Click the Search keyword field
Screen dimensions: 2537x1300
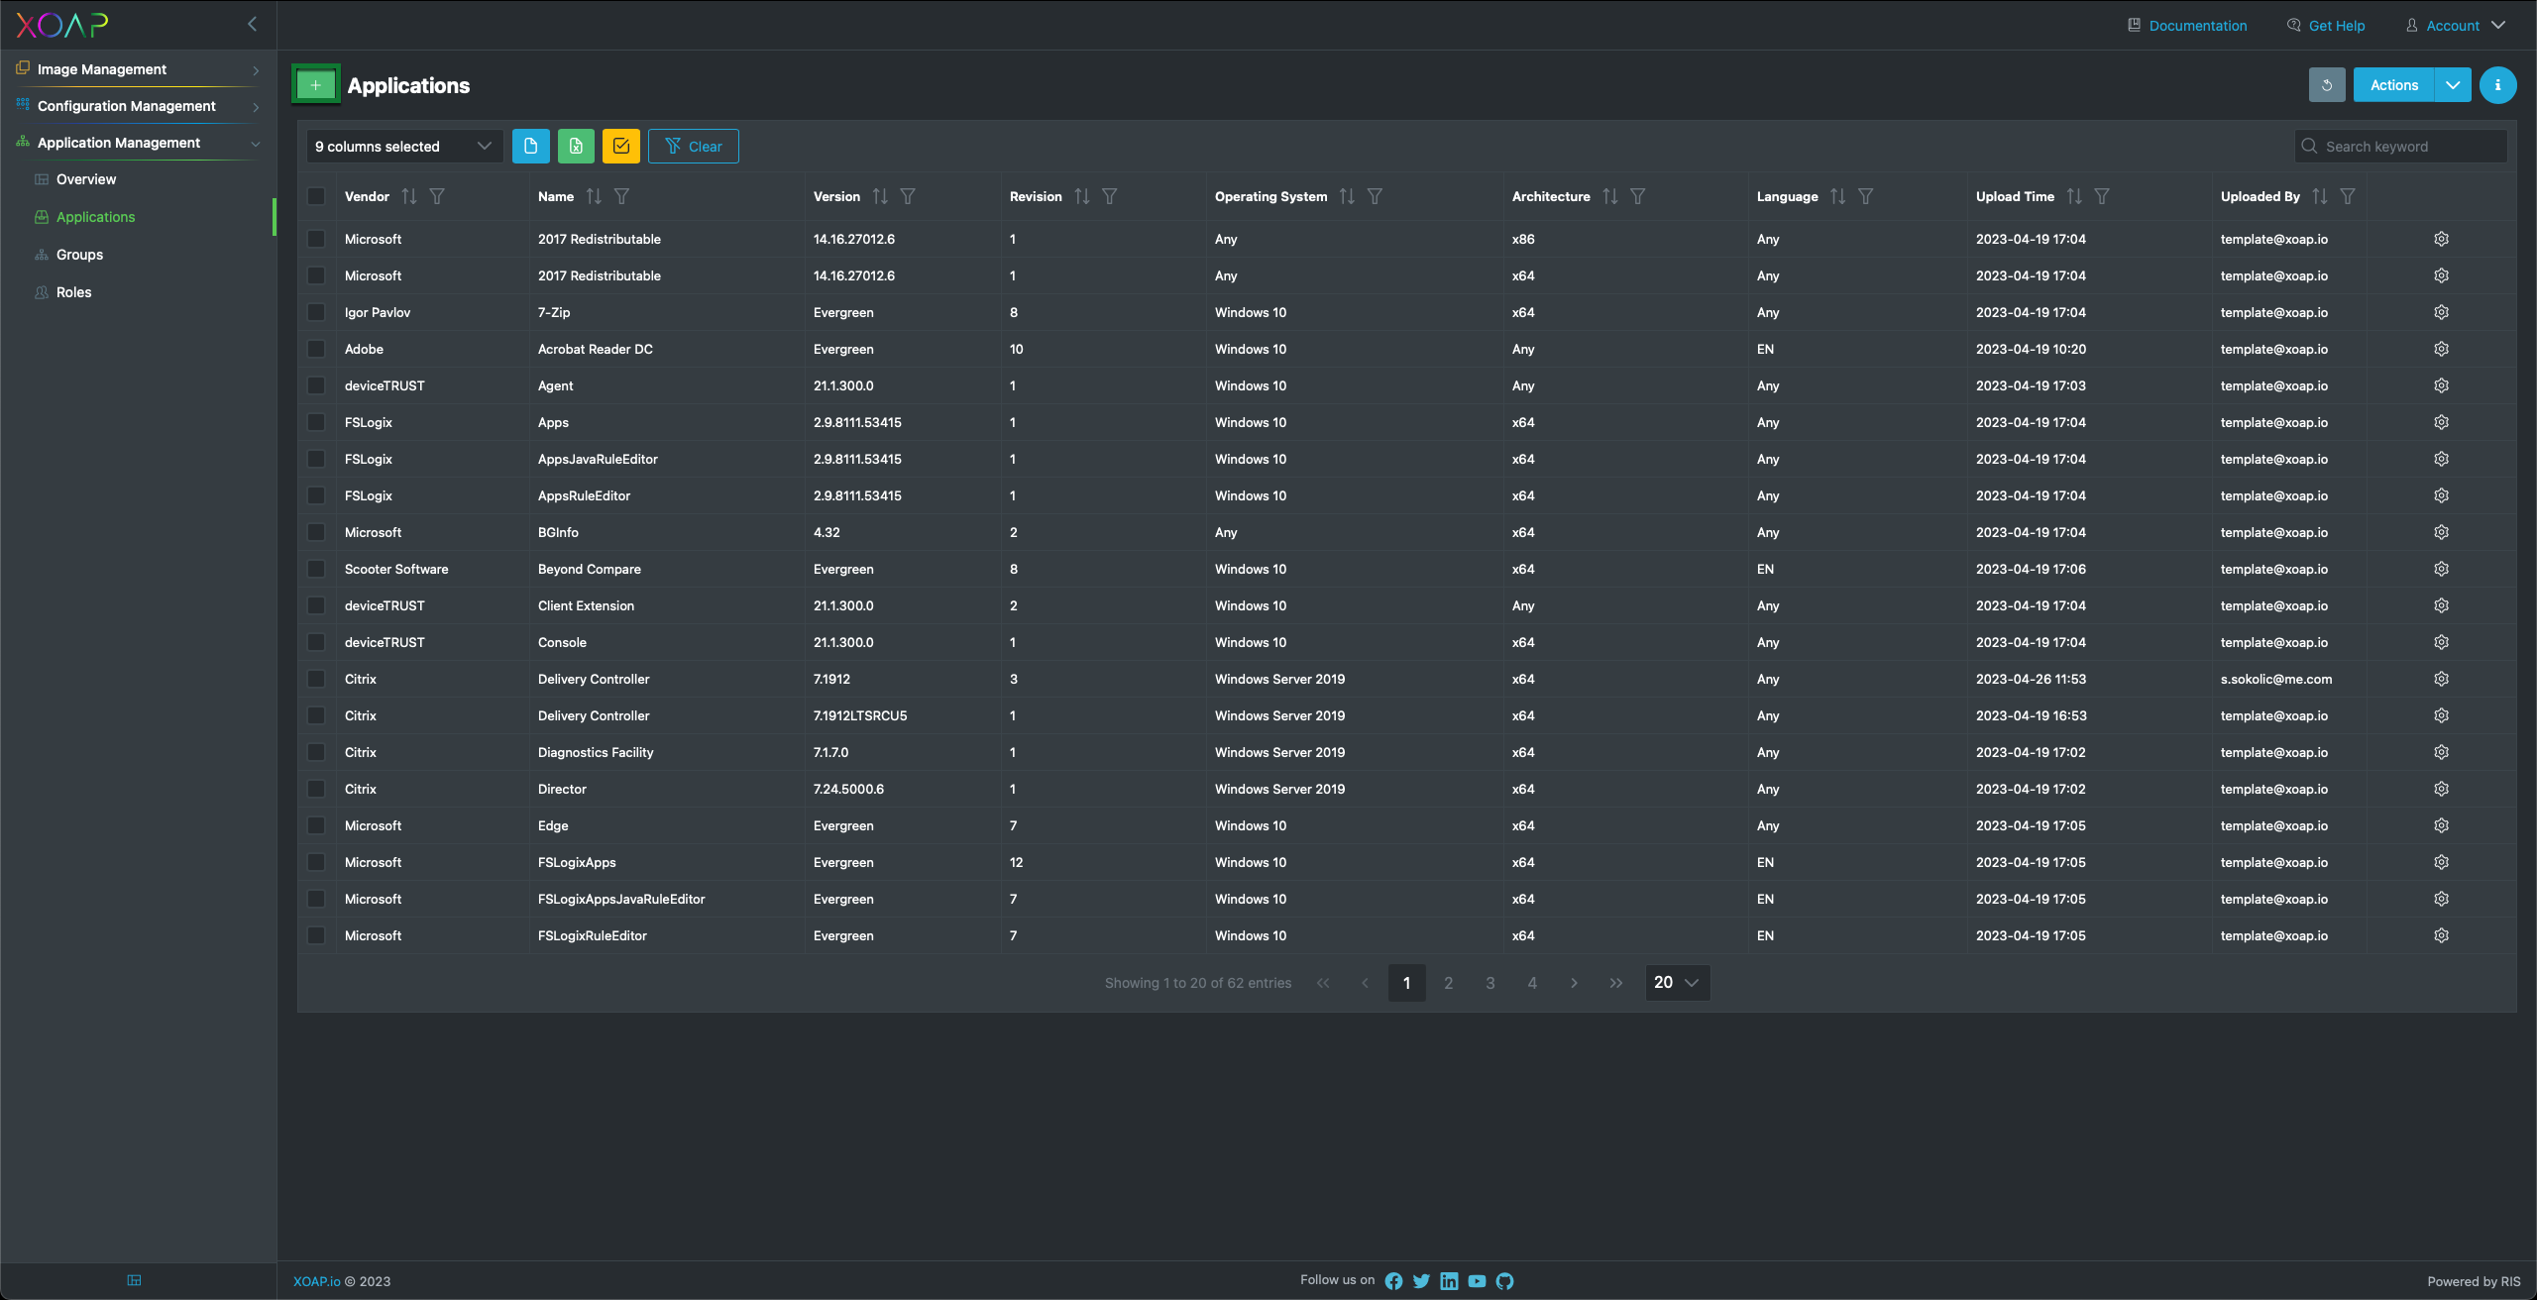(2400, 146)
